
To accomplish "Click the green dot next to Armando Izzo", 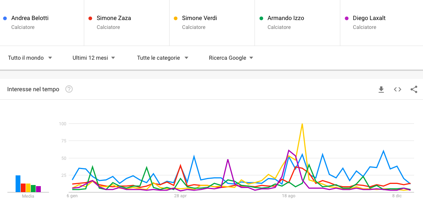I will 261,18.
